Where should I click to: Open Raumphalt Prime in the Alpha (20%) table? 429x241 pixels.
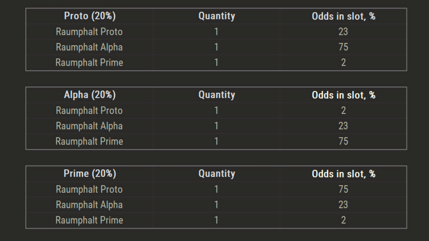tap(89, 141)
